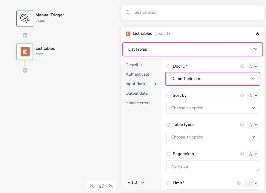Image resolution: width=266 pixels, height=193 pixels.
Task: Reset the canvas zoom view
Action: (102, 186)
